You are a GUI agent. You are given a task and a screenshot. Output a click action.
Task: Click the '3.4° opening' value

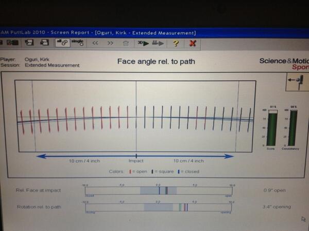coord(277,207)
